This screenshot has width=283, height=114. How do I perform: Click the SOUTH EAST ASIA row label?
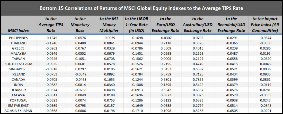tap(19, 64)
